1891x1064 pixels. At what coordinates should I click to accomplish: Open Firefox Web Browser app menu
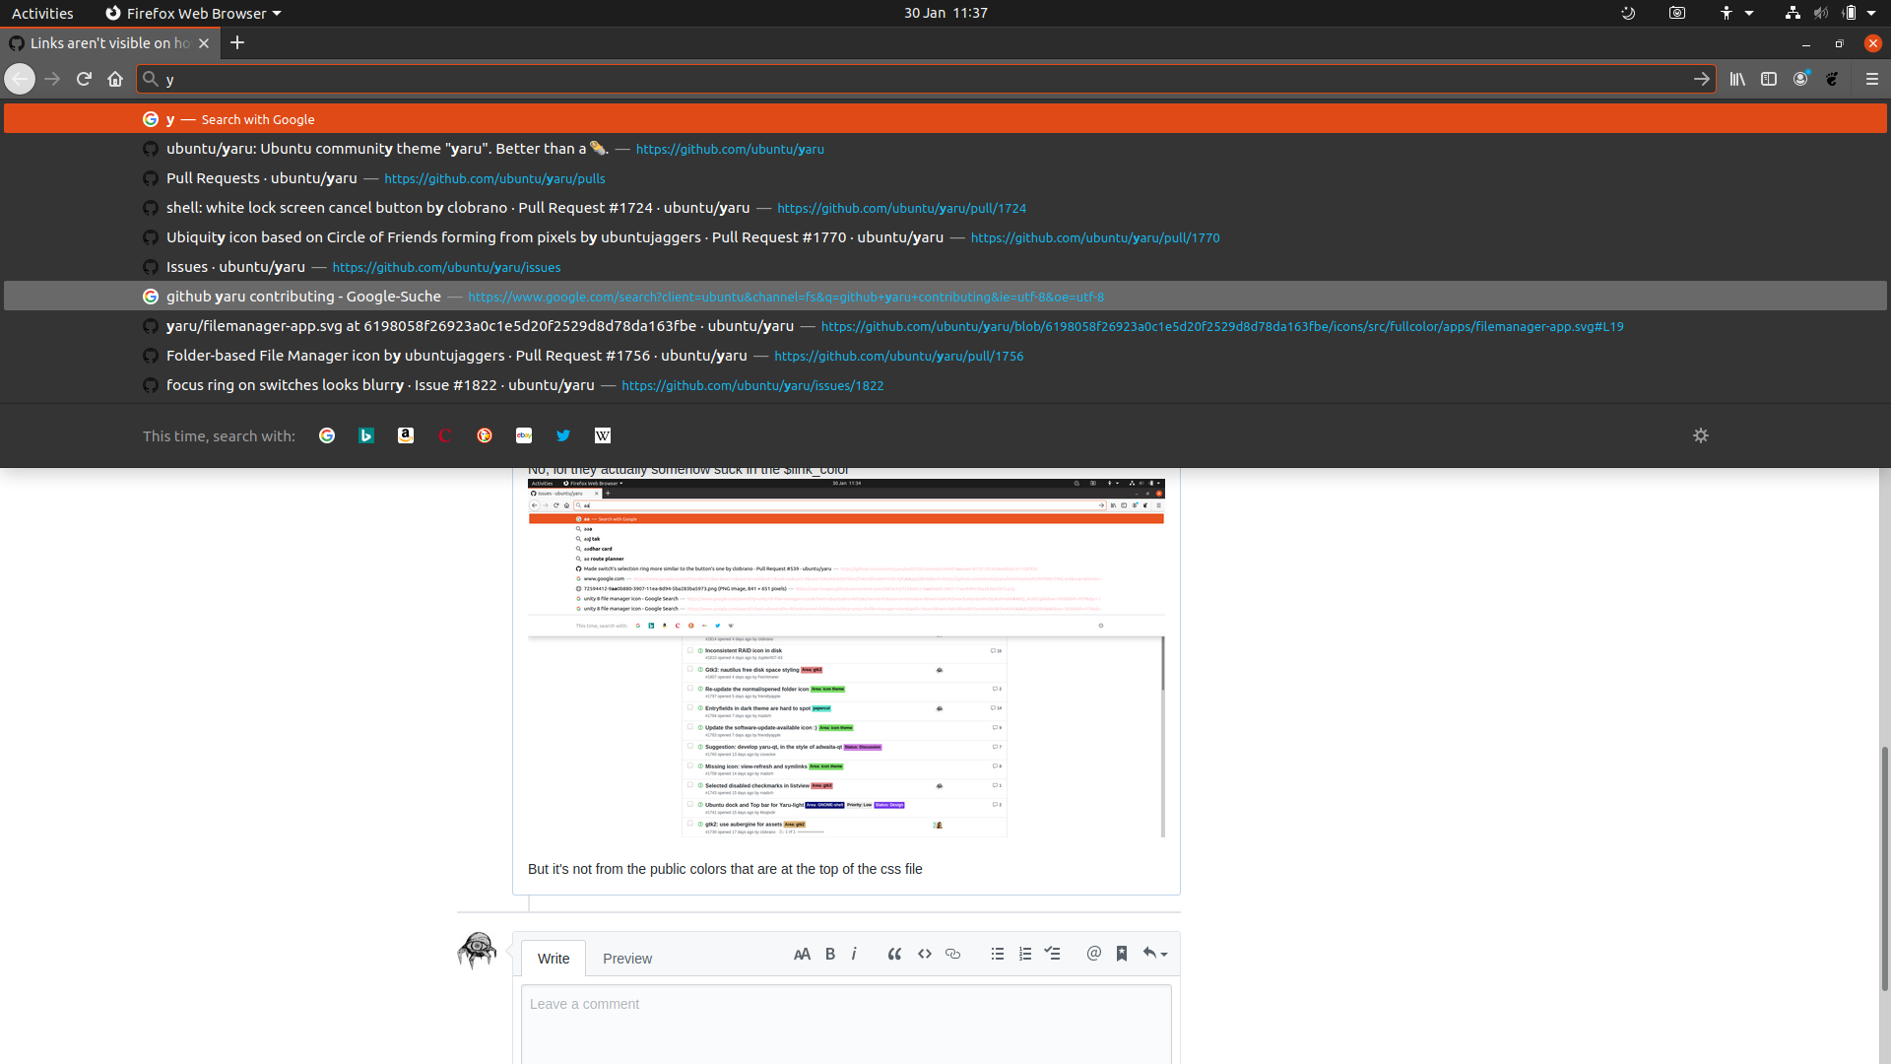(x=194, y=13)
